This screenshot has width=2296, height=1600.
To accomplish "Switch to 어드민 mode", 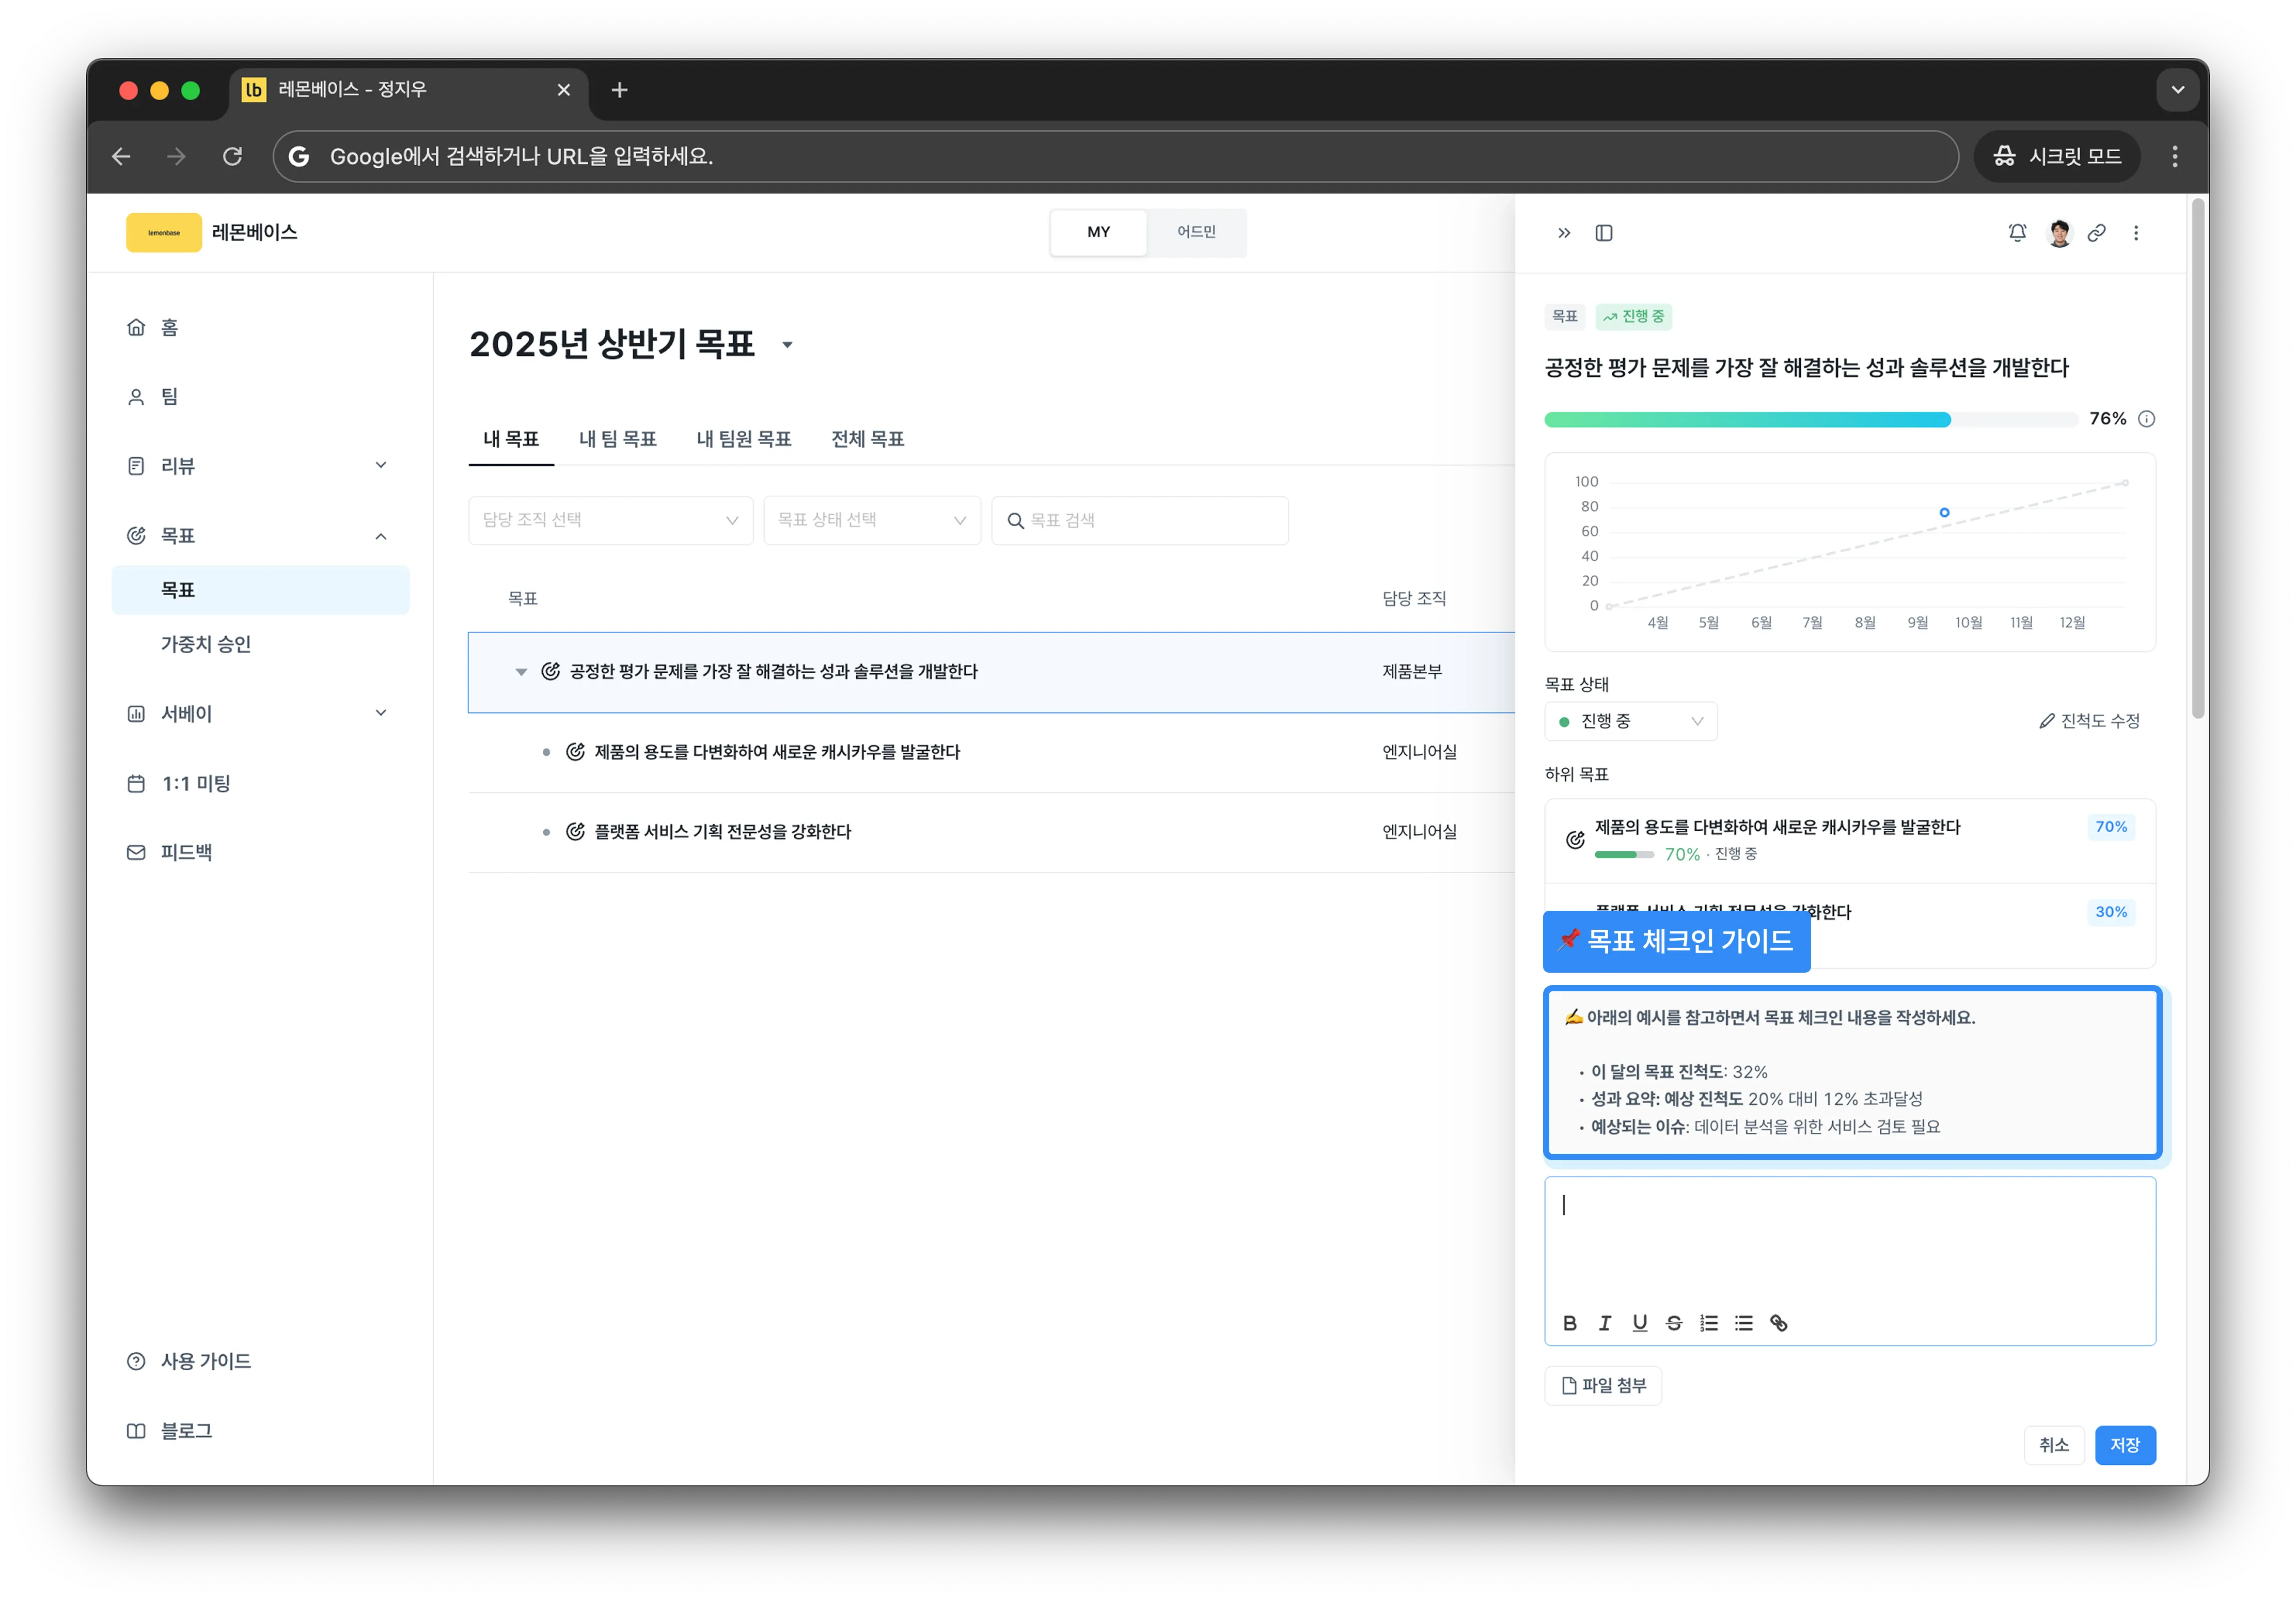I will 1196,232.
